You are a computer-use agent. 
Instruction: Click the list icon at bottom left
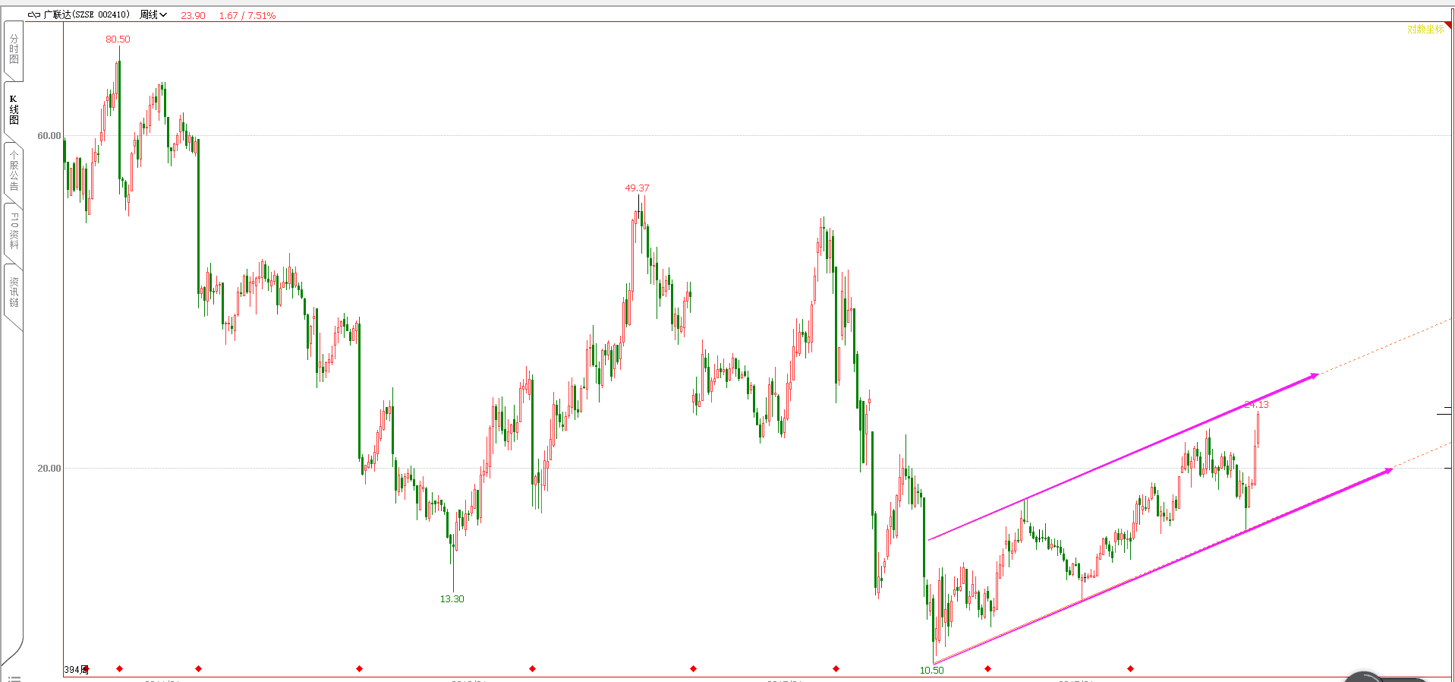coord(14,678)
